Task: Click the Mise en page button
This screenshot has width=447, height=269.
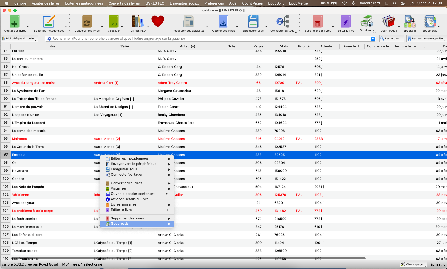Action: 413,264
